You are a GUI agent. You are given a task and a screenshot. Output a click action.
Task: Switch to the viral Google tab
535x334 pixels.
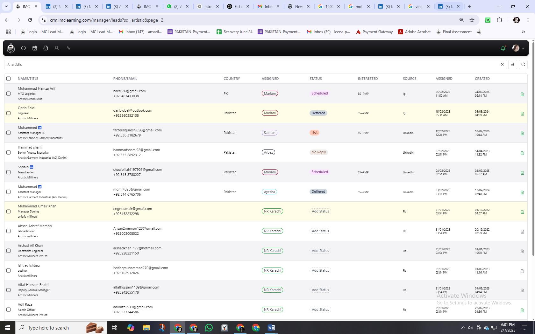pyautogui.click(x=419, y=6)
